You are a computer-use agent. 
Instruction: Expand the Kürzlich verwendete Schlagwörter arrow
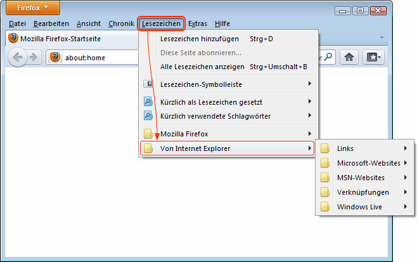(x=309, y=115)
